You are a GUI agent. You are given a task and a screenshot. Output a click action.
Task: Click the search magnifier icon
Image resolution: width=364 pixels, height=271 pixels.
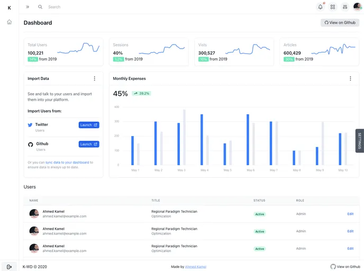click(40, 7)
